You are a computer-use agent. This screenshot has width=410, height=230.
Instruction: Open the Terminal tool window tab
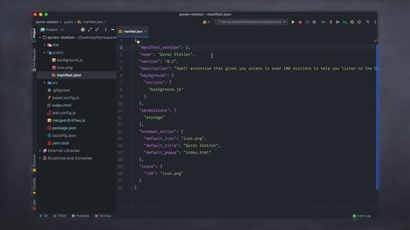[102, 216]
